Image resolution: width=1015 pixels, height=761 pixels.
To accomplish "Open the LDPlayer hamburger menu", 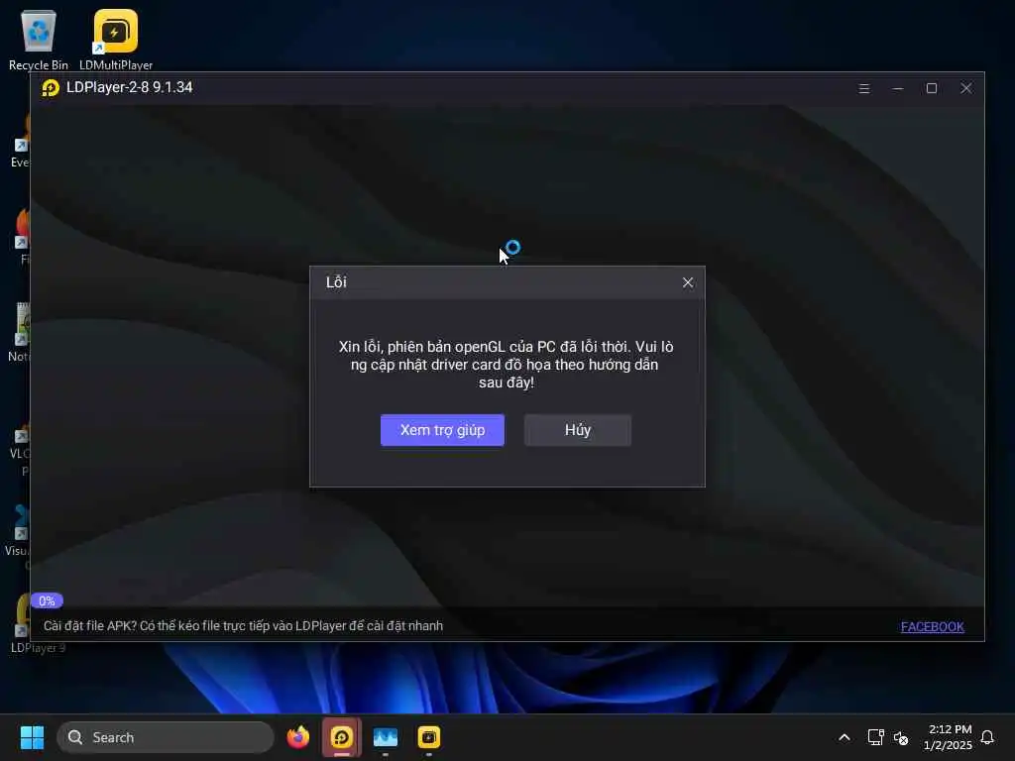I will click(863, 88).
